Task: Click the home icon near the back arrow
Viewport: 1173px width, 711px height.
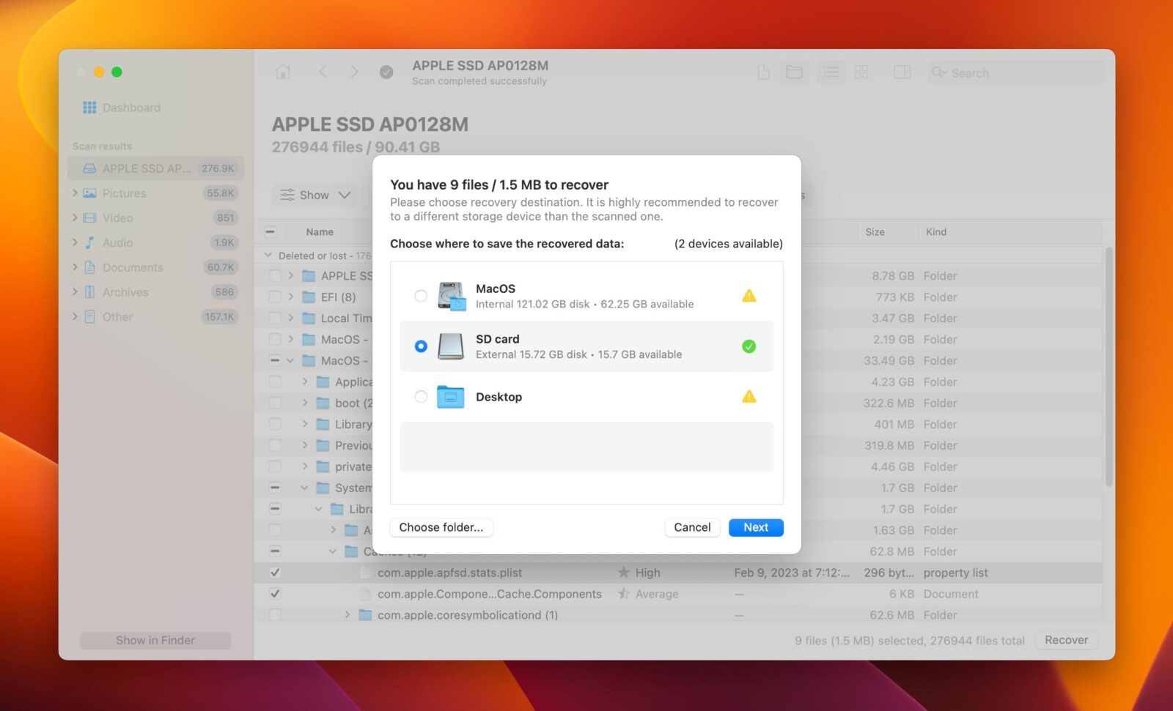Action: point(283,72)
